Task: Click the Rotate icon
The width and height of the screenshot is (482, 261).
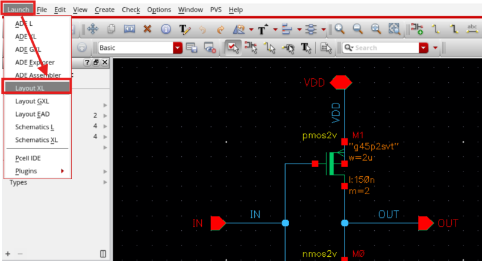Action: [239, 29]
